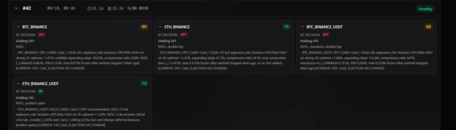Screen dimensions: 456x130
Task: Select the run timestamp 09/18, 09:45
Action: 61,8
